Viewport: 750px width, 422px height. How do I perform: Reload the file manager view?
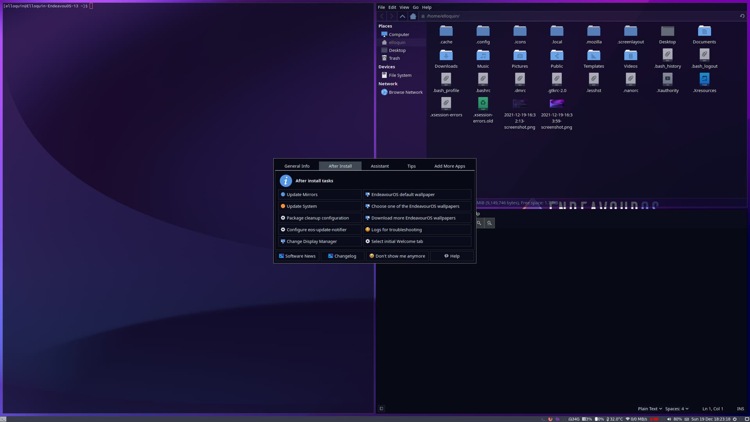742,16
